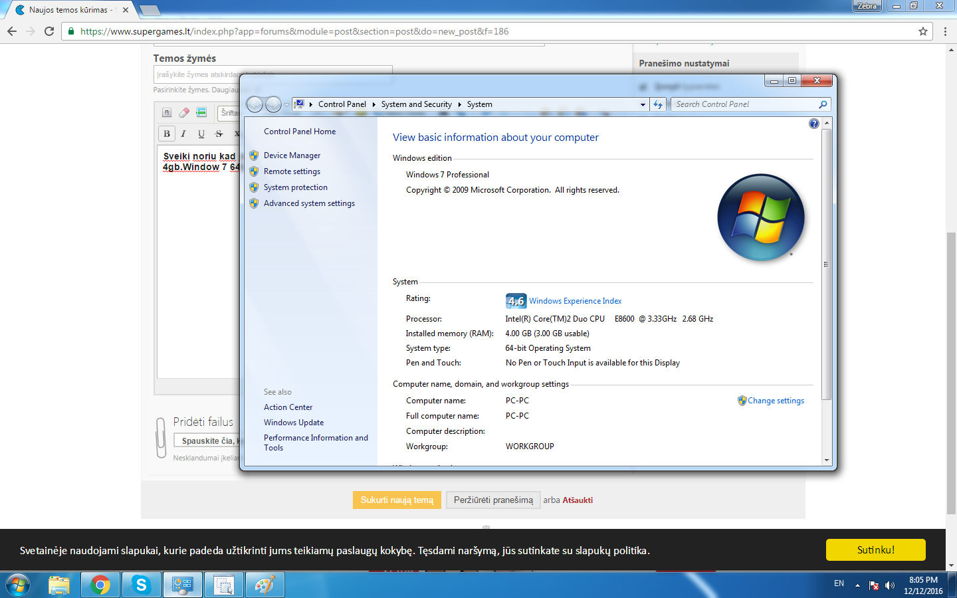Bookmark page with star icon
Viewport: 957px width, 598px height.
[922, 31]
